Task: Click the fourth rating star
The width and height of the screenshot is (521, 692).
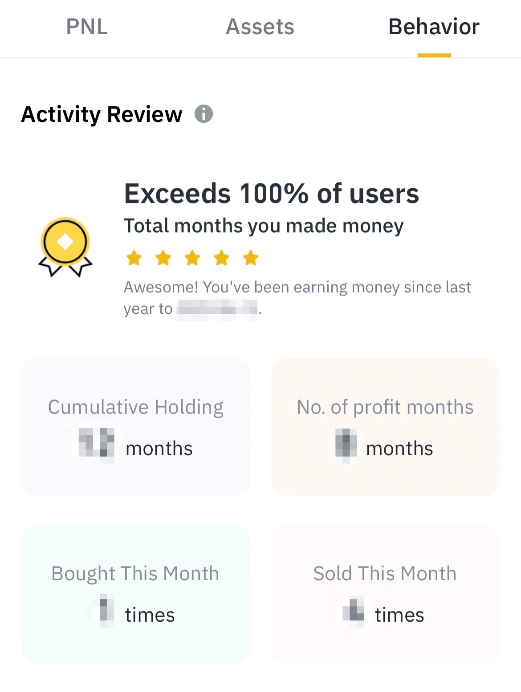Action: pyautogui.click(x=222, y=258)
